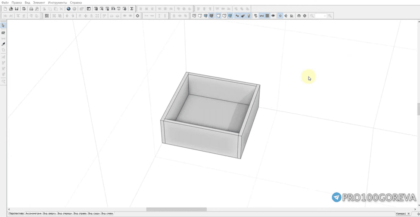Click the dotted grid select-all icon
This screenshot has height=217, width=420.
47,16
